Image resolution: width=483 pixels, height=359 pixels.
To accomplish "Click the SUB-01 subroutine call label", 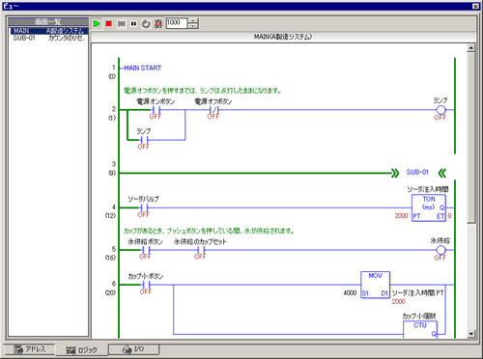I will pyautogui.click(x=417, y=173).
